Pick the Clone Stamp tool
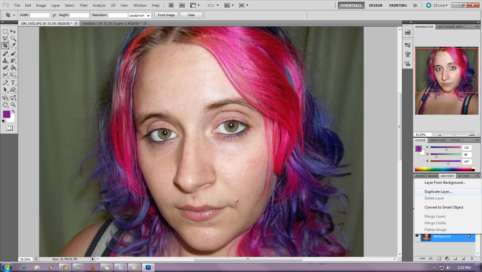The height and width of the screenshot is (272, 482). pos(5,60)
